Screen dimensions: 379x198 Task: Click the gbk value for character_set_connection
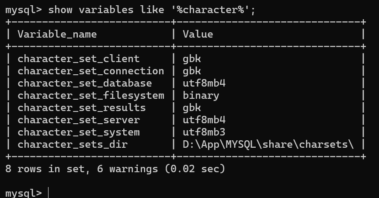click(191, 71)
